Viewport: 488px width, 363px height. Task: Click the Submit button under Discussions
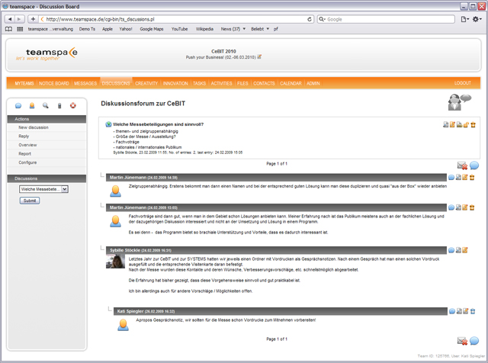click(x=30, y=201)
